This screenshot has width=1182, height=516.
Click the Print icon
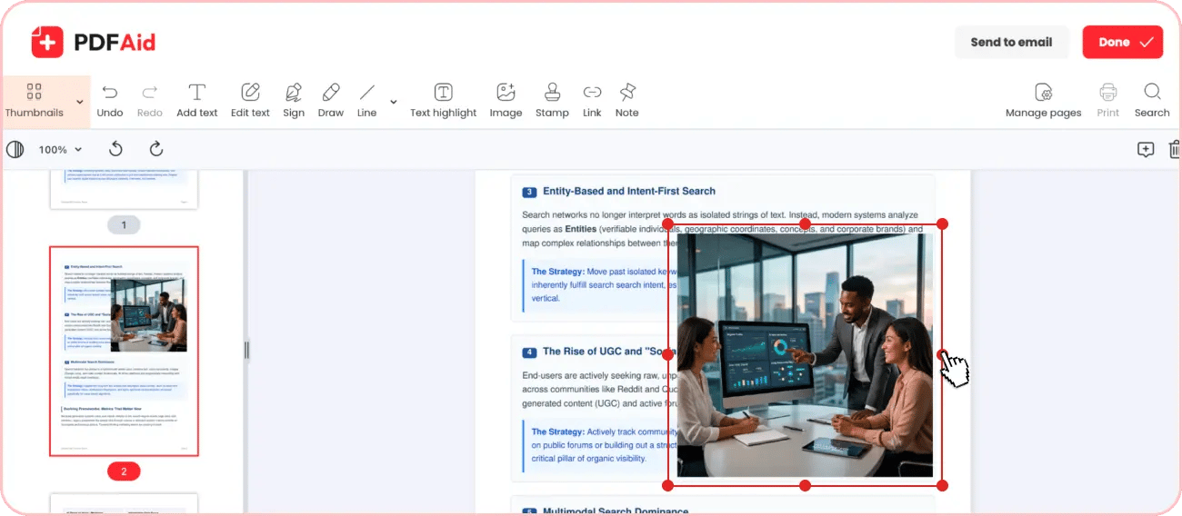[1108, 101]
